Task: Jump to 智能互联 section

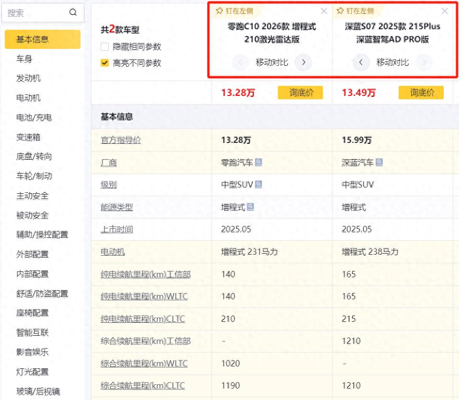Action: (x=33, y=332)
